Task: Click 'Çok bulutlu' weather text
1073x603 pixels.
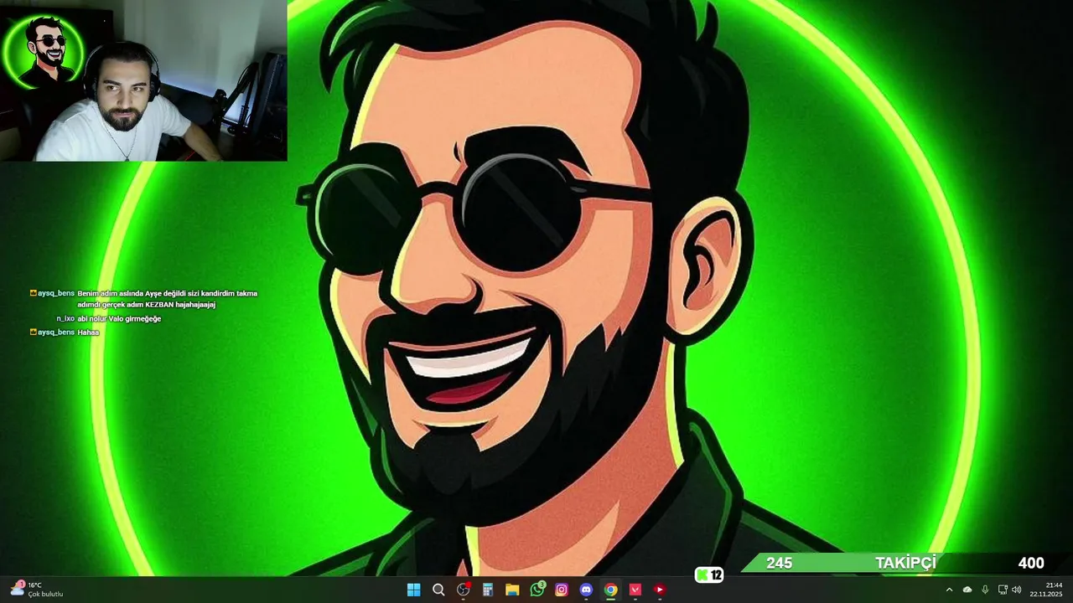Action: point(45,595)
